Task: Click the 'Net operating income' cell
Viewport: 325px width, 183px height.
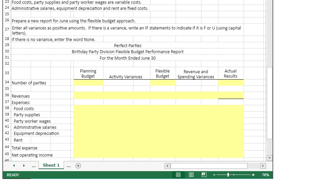Action: pyautogui.click(x=32, y=155)
